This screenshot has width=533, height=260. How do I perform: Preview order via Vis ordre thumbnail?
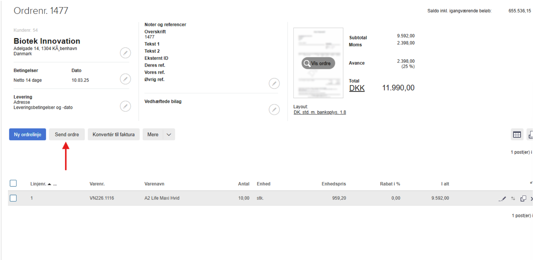[318, 63]
